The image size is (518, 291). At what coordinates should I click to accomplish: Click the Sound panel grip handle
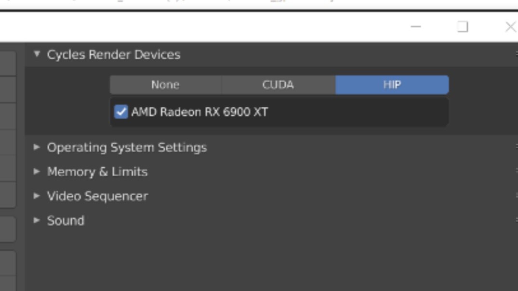[516, 221]
